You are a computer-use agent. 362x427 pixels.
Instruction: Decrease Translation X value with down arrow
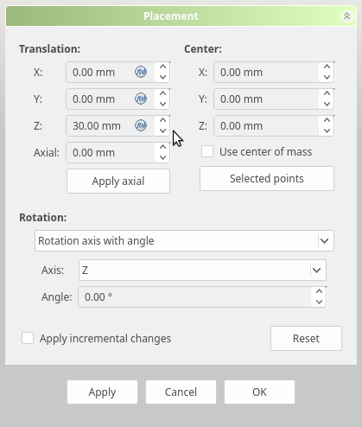pos(162,77)
